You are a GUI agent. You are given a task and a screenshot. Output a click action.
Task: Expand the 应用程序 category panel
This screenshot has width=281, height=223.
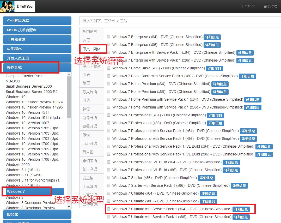coord(37,49)
